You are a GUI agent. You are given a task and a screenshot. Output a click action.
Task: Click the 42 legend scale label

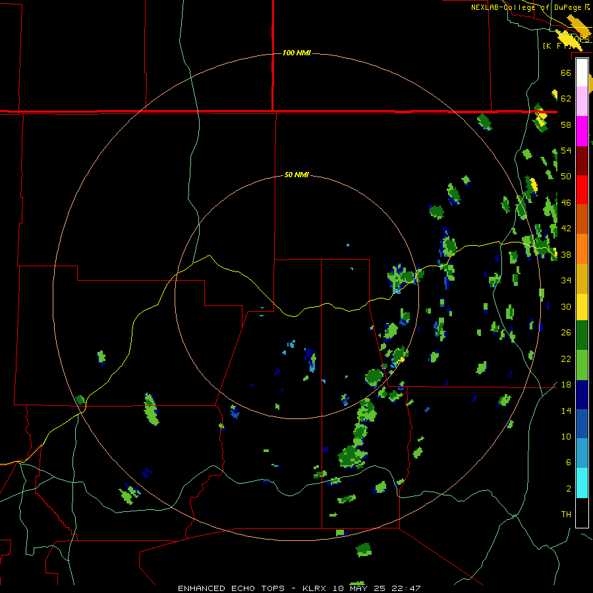[x=566, y=228]
